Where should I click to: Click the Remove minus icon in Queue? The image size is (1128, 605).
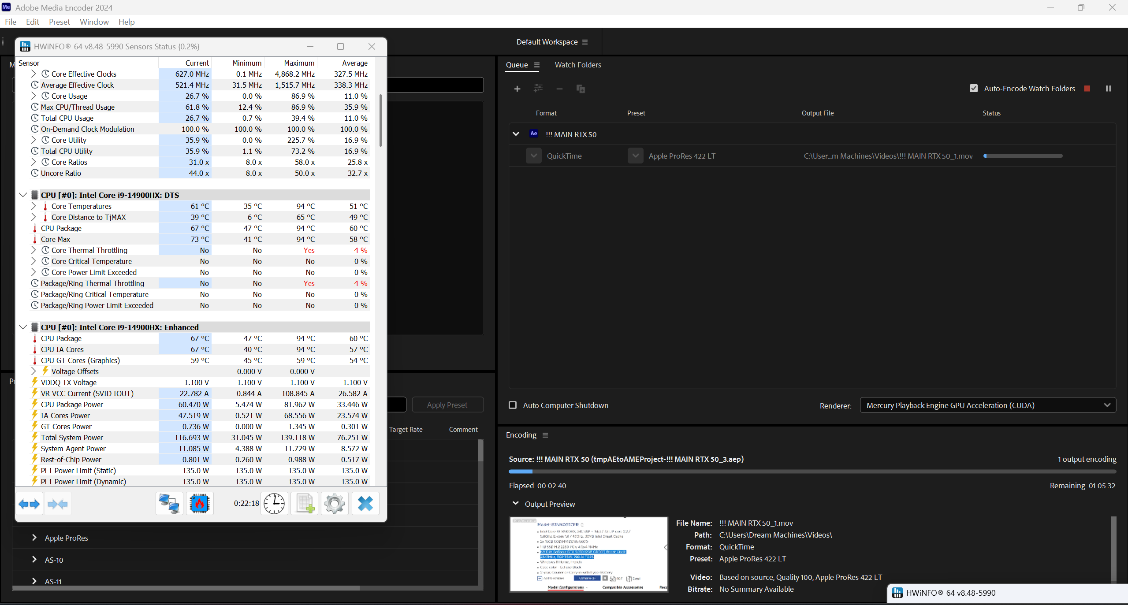(x=559, y=89)
